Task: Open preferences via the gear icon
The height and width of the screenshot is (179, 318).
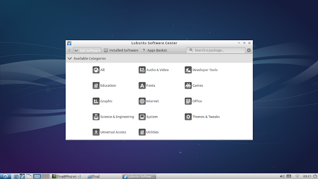Action: (249, 50)
